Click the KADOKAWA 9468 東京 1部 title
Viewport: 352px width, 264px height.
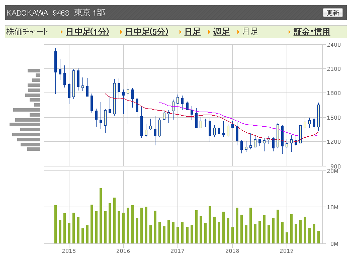coord(56,13)
